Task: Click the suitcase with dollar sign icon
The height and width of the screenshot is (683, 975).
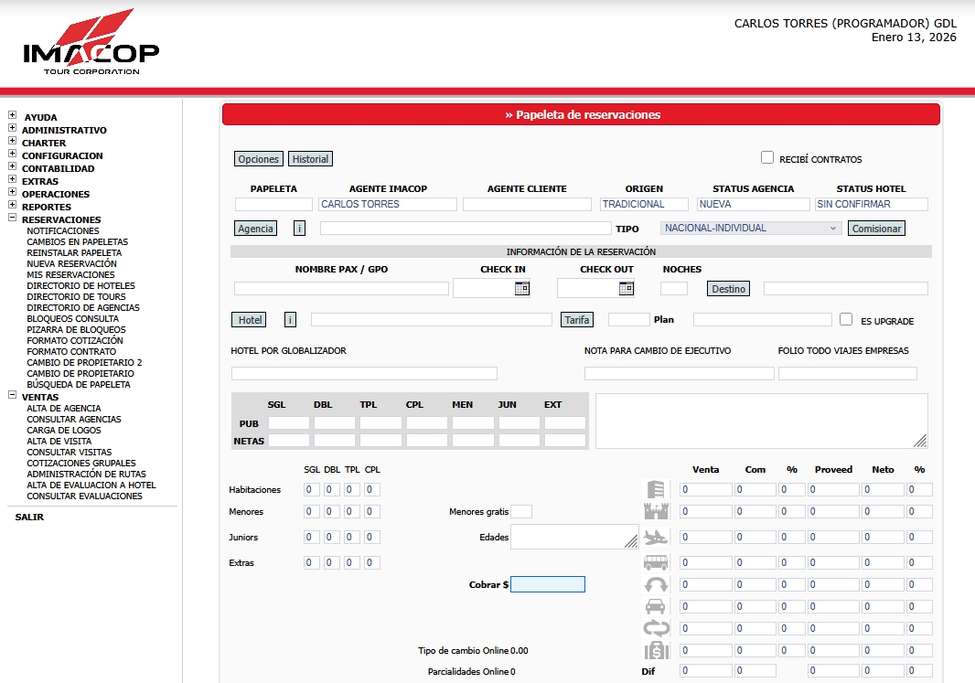Action: pyautogui.click(x=656, y=650)
